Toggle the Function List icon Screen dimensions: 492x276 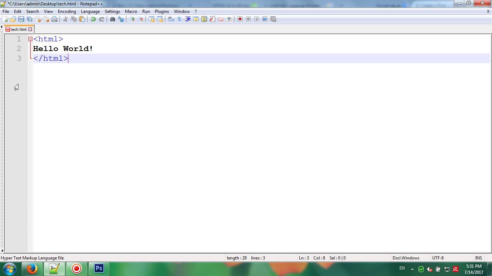tap(213, 19)
